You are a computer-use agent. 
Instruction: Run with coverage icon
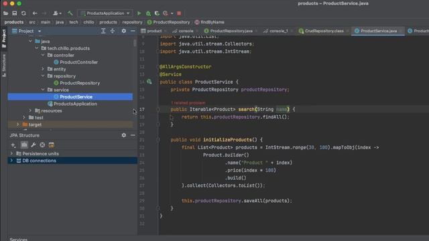[157, 13]
